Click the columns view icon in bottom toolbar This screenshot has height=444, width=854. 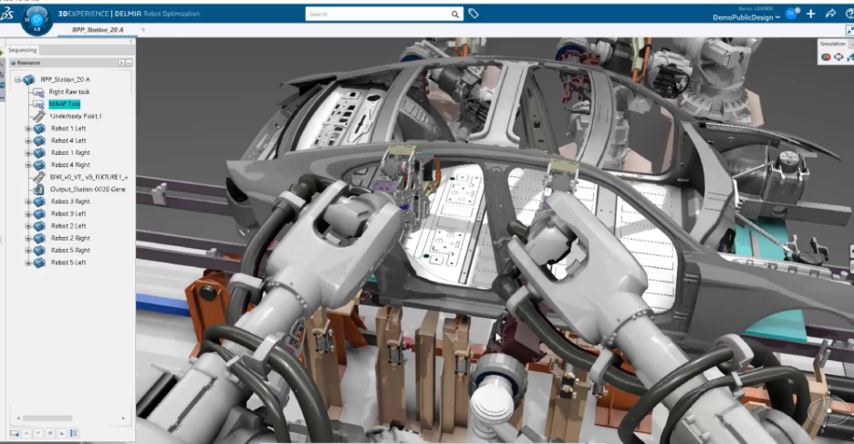coord(74,433)
